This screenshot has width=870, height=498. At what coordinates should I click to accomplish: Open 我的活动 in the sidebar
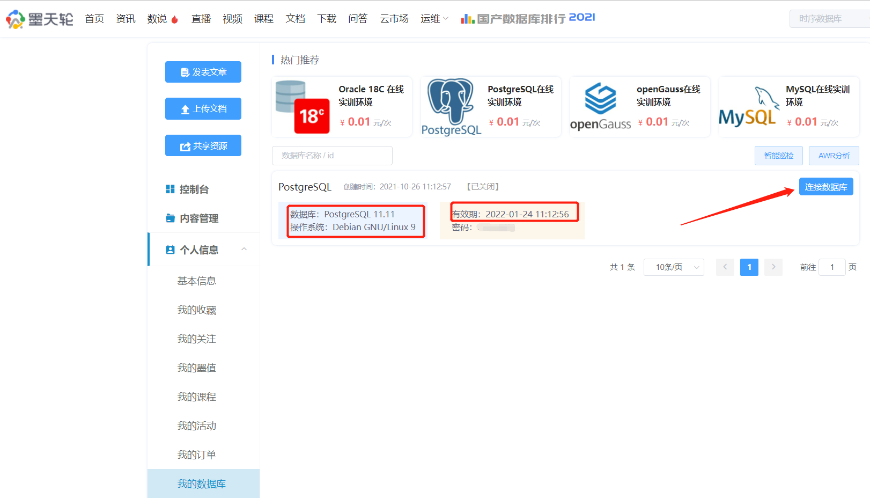[197, 426]
